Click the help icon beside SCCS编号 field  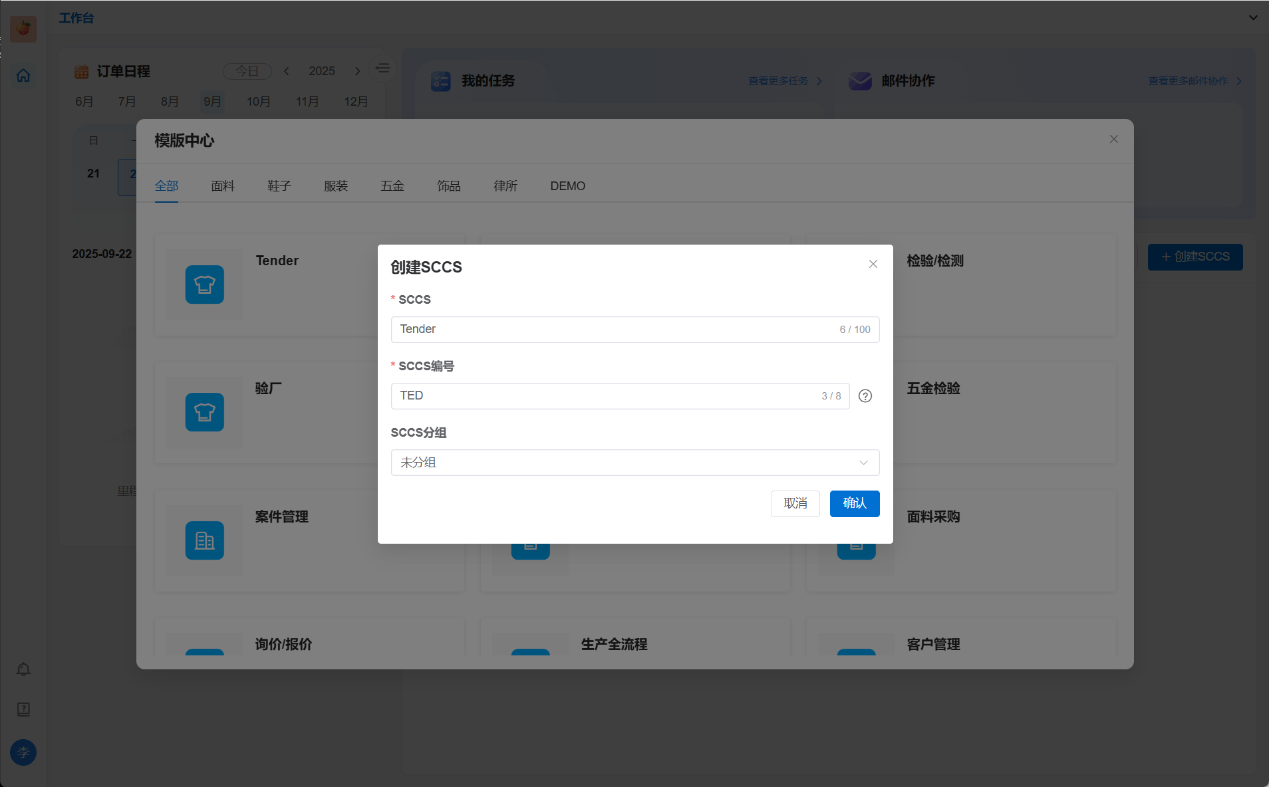pyautogui.click(x=865, y=396)
